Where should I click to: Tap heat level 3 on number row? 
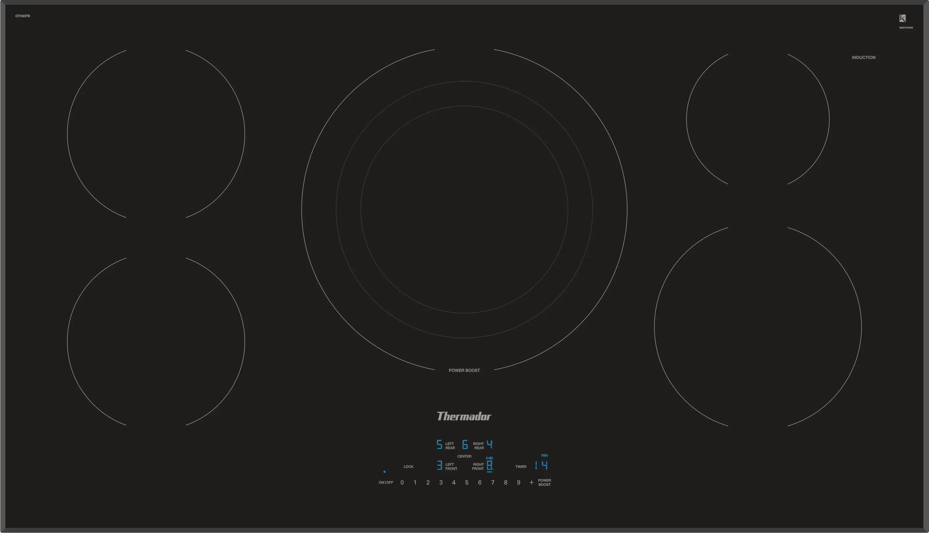point(441,483)
